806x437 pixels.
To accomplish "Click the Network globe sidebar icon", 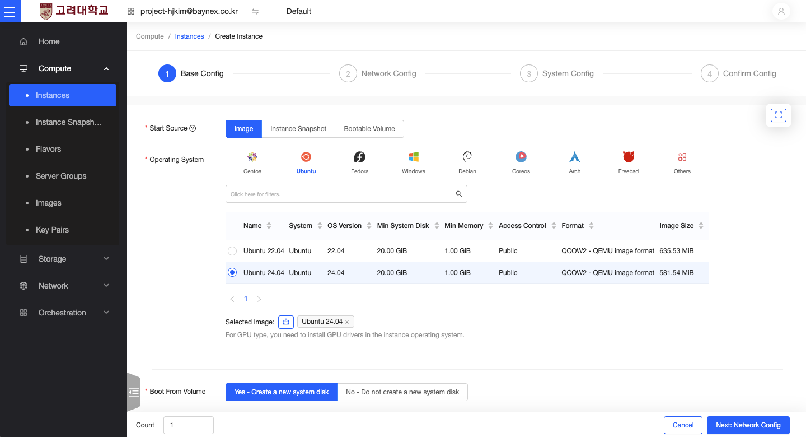I will (24, 286).
